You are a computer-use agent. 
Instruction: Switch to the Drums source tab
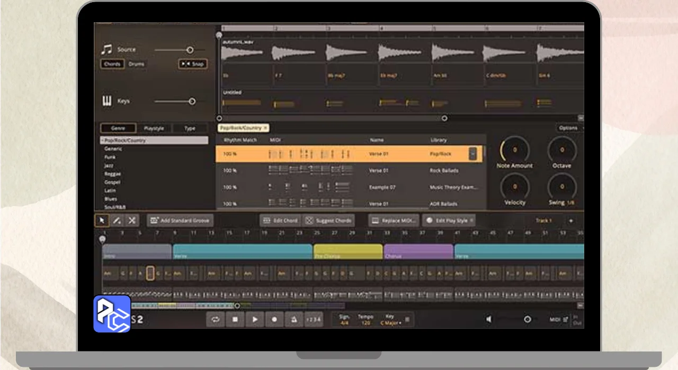[136, 64]
